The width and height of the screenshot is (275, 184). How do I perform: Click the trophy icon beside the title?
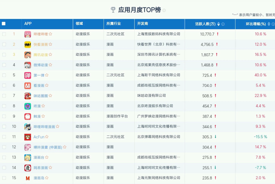pyautogui.click(x=113, y=10)
